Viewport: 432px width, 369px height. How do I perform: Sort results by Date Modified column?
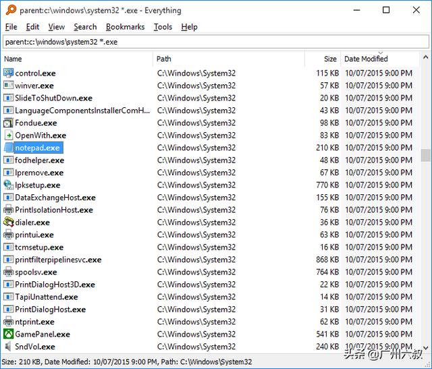pyautogui.click(x=366, y=59)
